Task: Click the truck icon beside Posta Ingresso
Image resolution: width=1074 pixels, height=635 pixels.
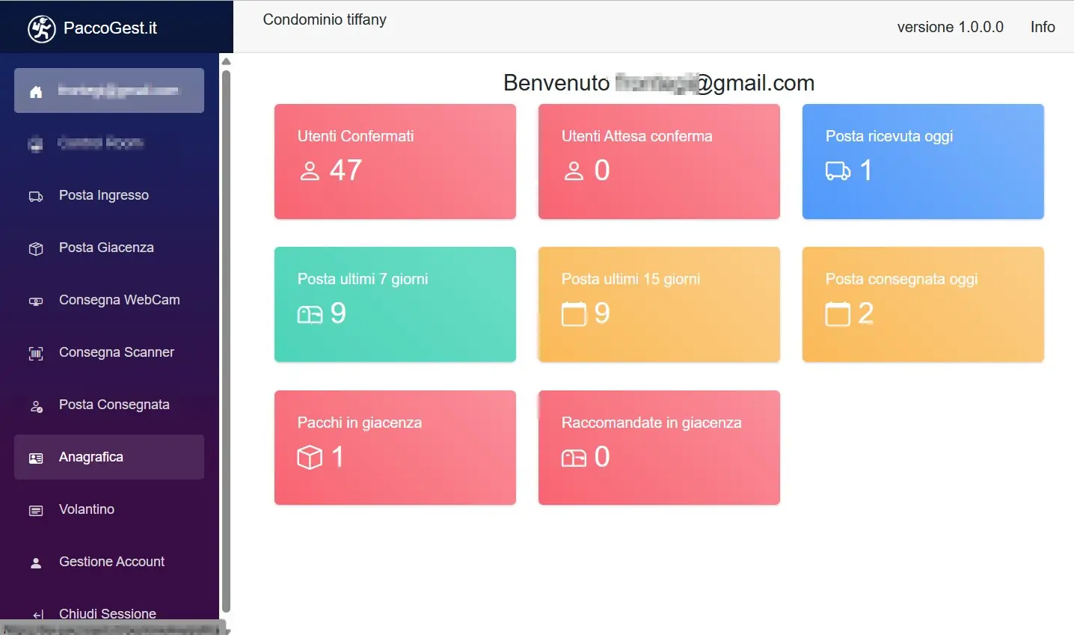Action: 36,197
